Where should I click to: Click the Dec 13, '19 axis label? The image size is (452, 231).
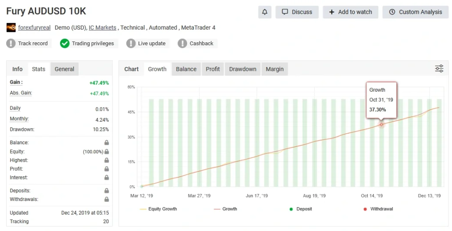coord(429,196)
